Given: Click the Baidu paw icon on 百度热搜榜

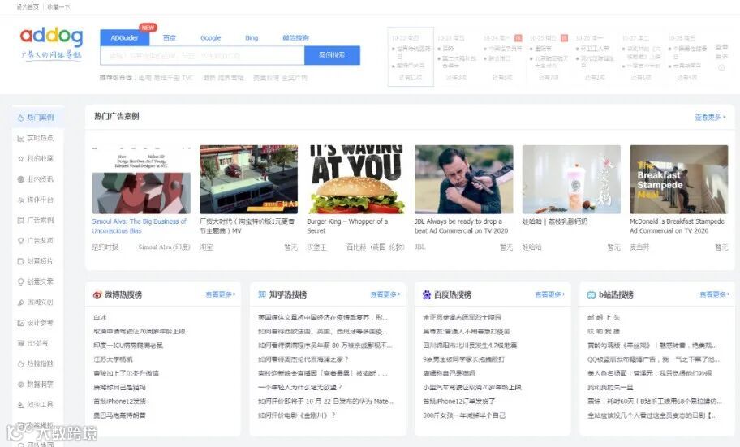Looking at the screenshot, I should pyautogui.click(x=427, y=294).
